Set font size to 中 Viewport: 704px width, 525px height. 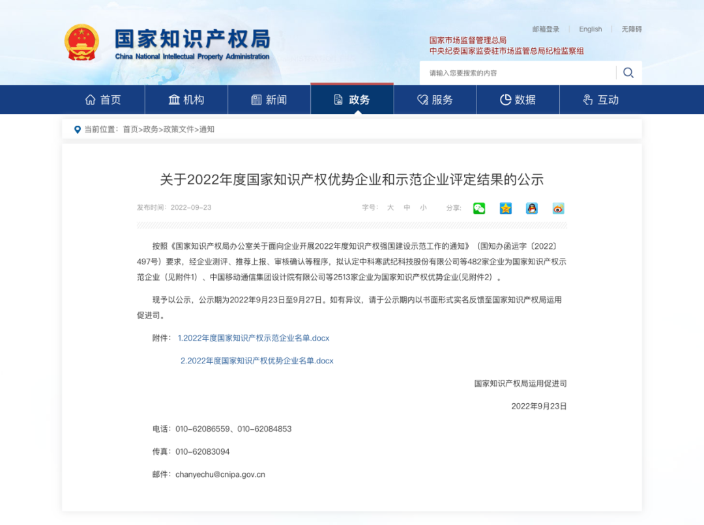[407, 208]
